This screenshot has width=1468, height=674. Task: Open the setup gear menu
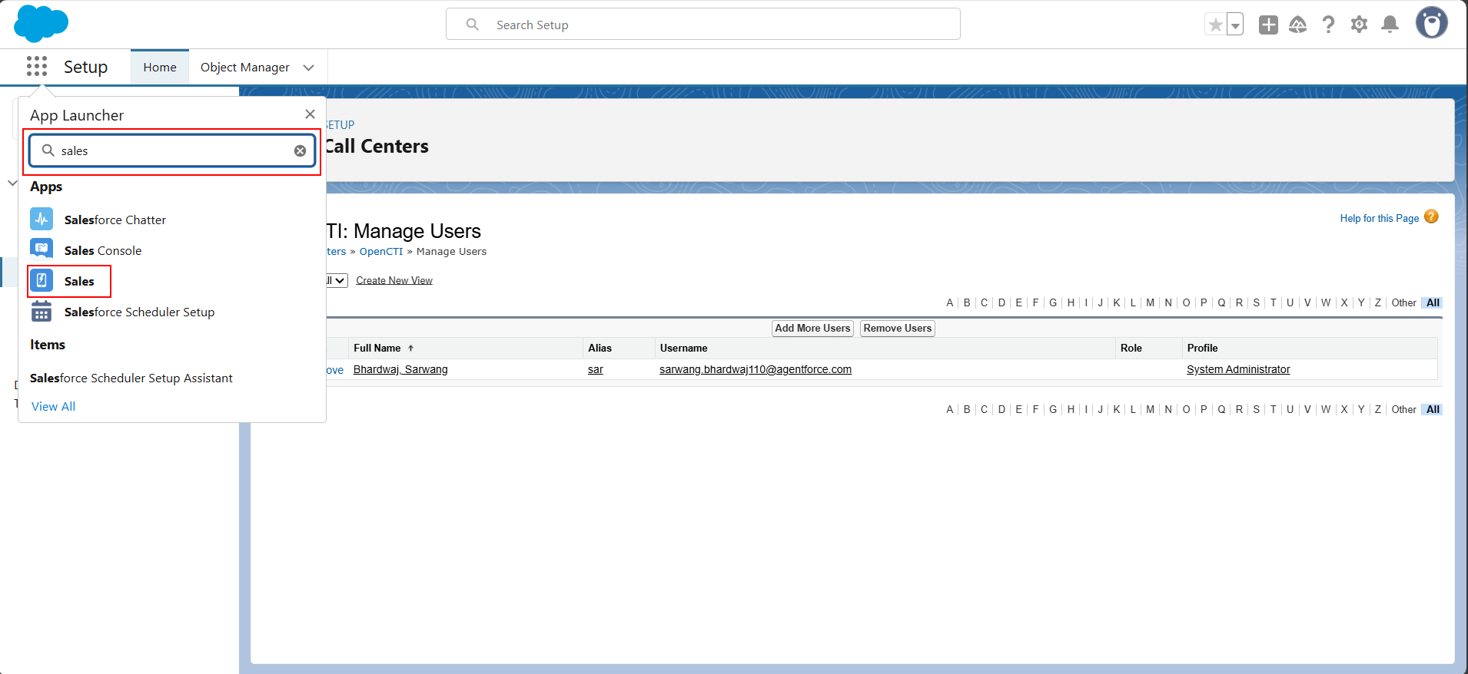pos(1360,25)
